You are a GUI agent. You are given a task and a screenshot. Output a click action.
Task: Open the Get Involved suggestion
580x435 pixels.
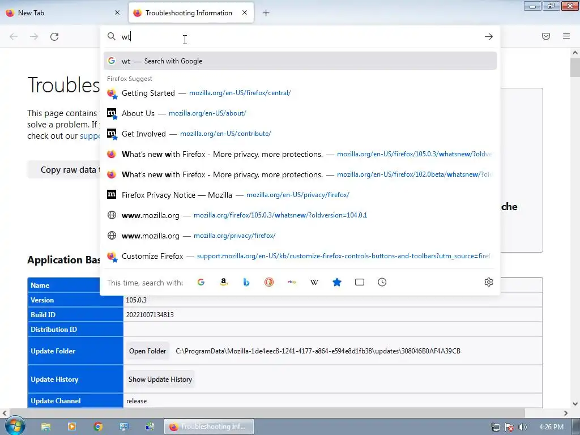pos(300,134)
